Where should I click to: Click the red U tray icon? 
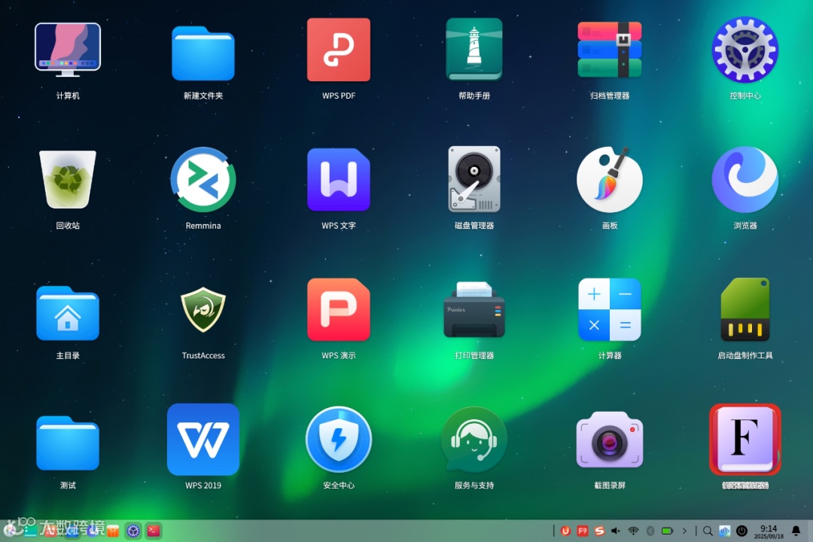tap(565, 531)
